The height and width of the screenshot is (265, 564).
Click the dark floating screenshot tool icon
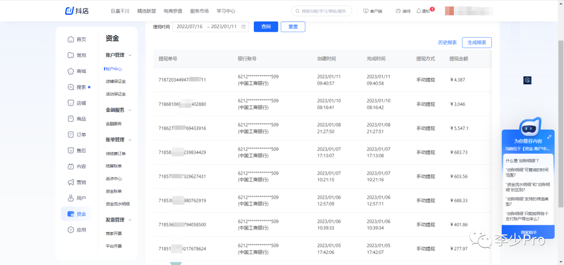527,80
